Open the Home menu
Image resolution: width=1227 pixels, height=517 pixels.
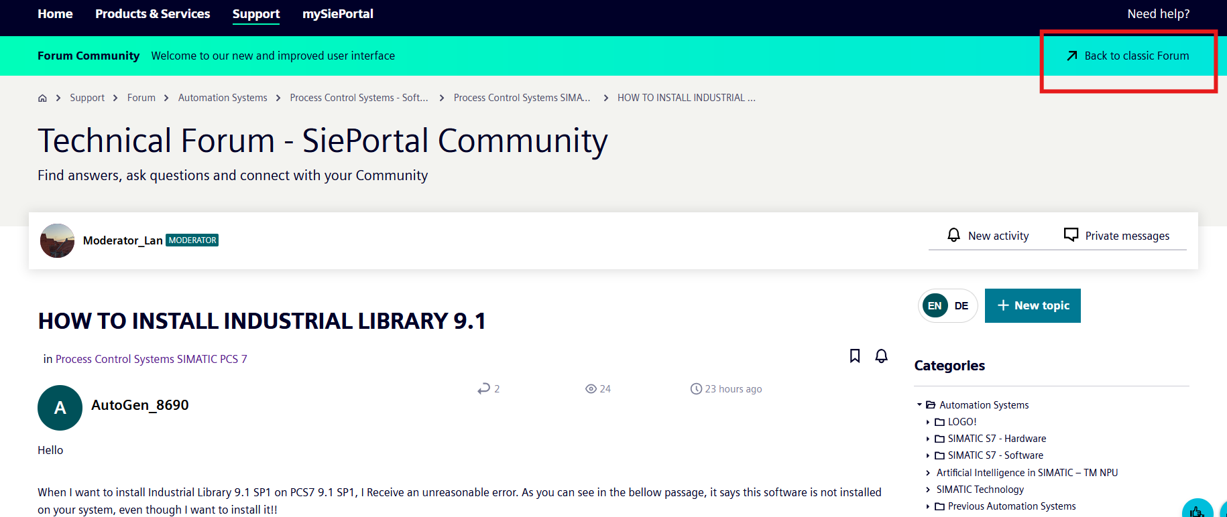click(x=55, y=14)
